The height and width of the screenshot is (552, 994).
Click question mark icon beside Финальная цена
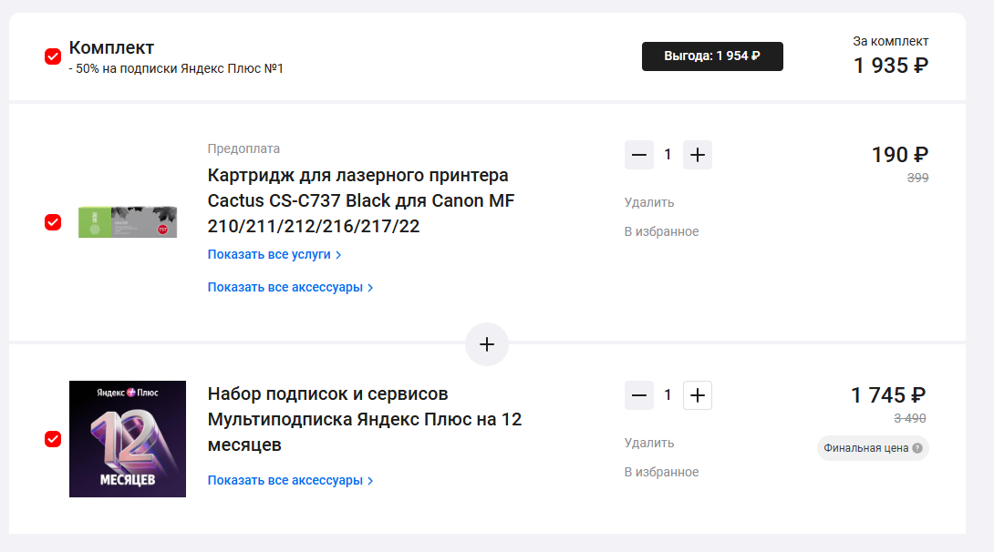coord(917,448)
